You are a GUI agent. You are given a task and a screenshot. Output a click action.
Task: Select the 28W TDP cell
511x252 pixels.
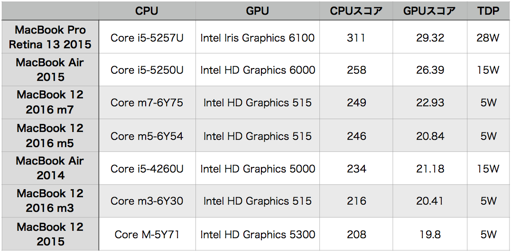488,37
